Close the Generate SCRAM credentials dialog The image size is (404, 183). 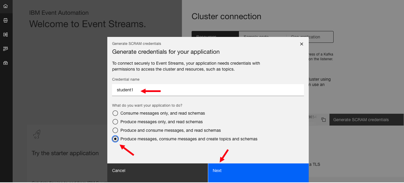(301, 44)
